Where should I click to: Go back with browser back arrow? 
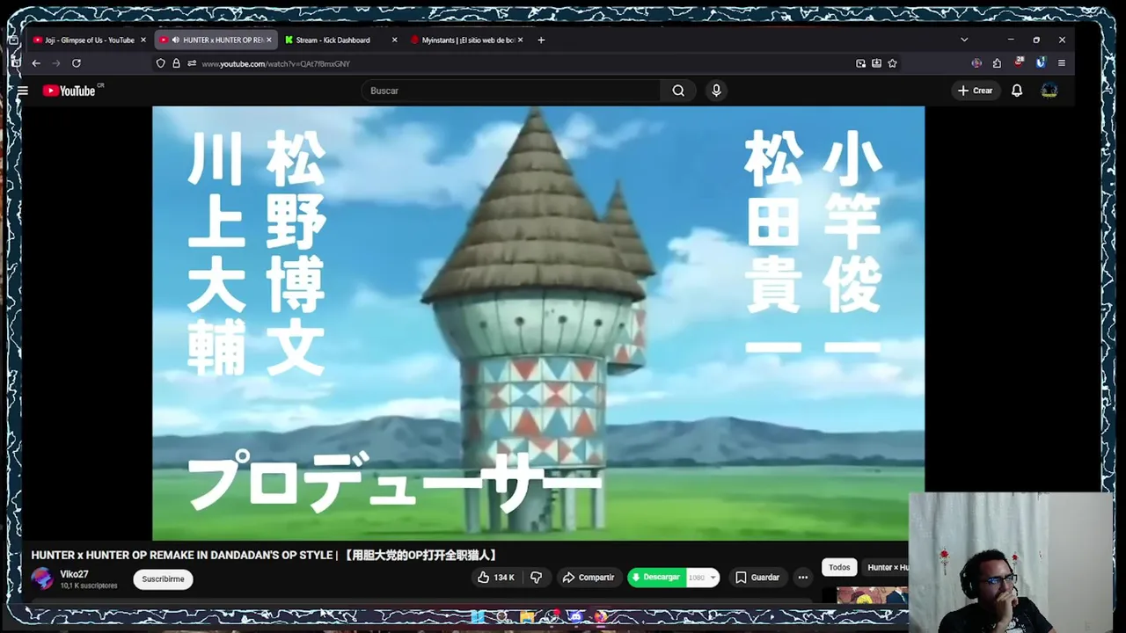click(36, 63)
